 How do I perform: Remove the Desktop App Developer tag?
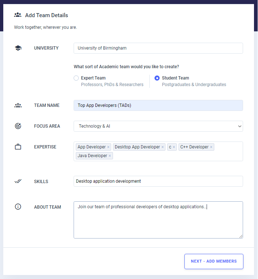pos(163,147)
